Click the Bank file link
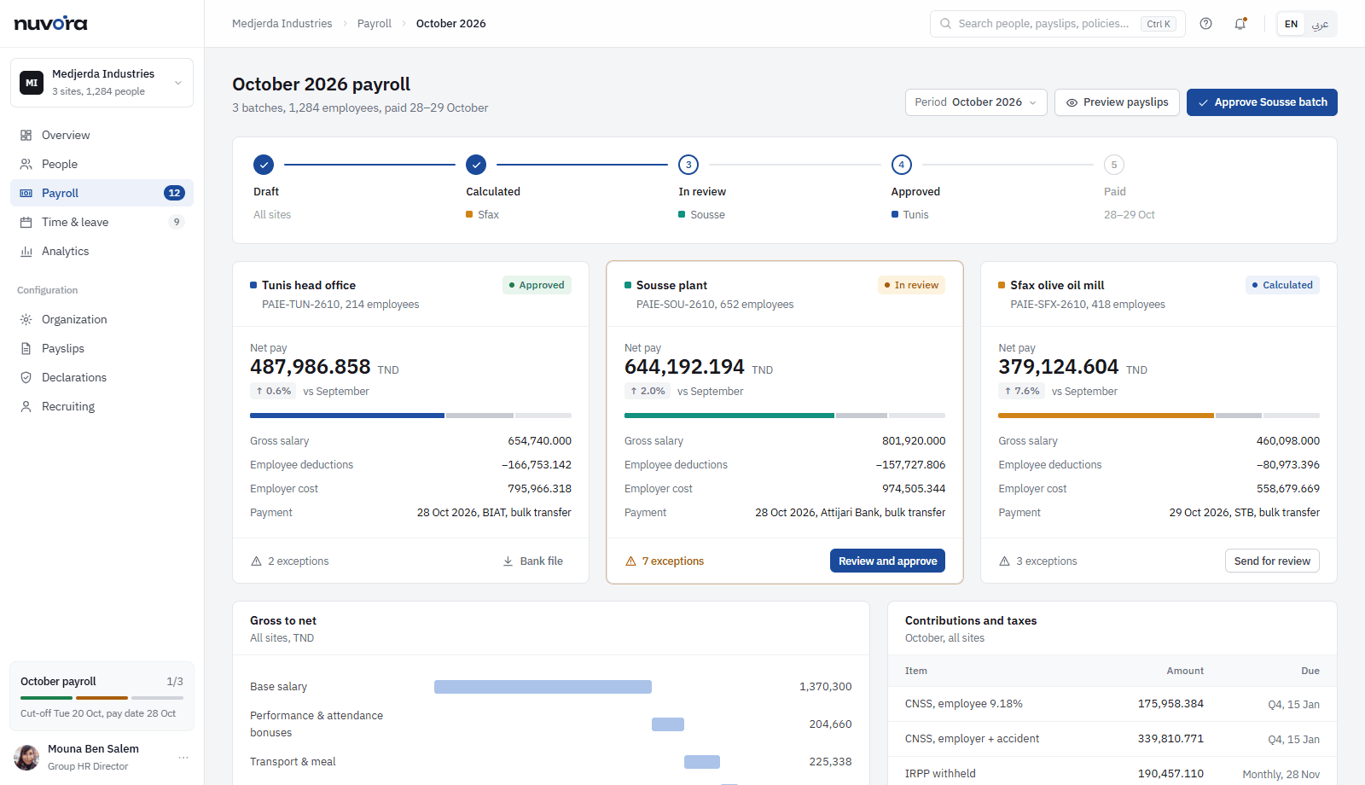The height and width of the screenshot is (785, 1365). coord(533,561)
